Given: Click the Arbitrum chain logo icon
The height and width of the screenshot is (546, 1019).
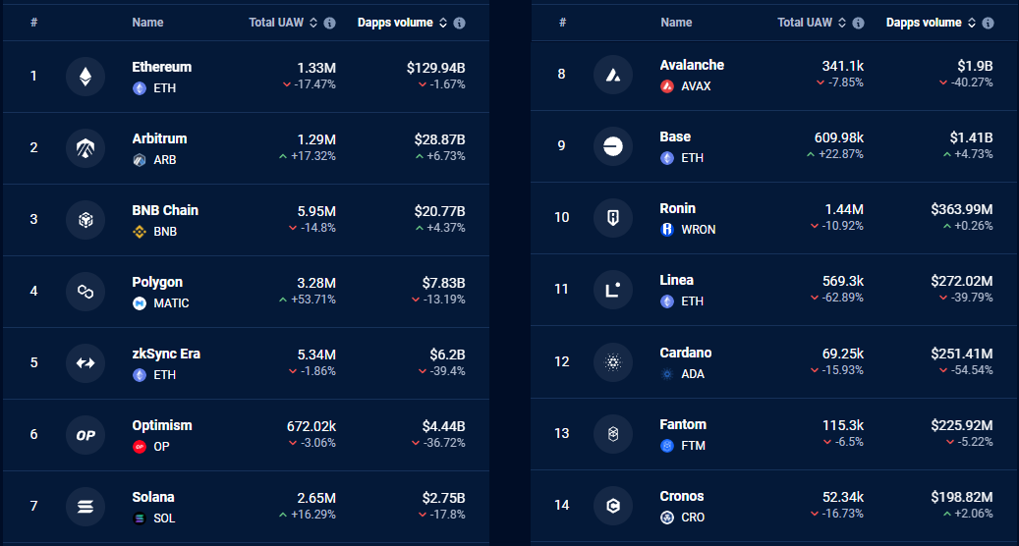Looking at the screenshot, I should [x=85, y=148].
